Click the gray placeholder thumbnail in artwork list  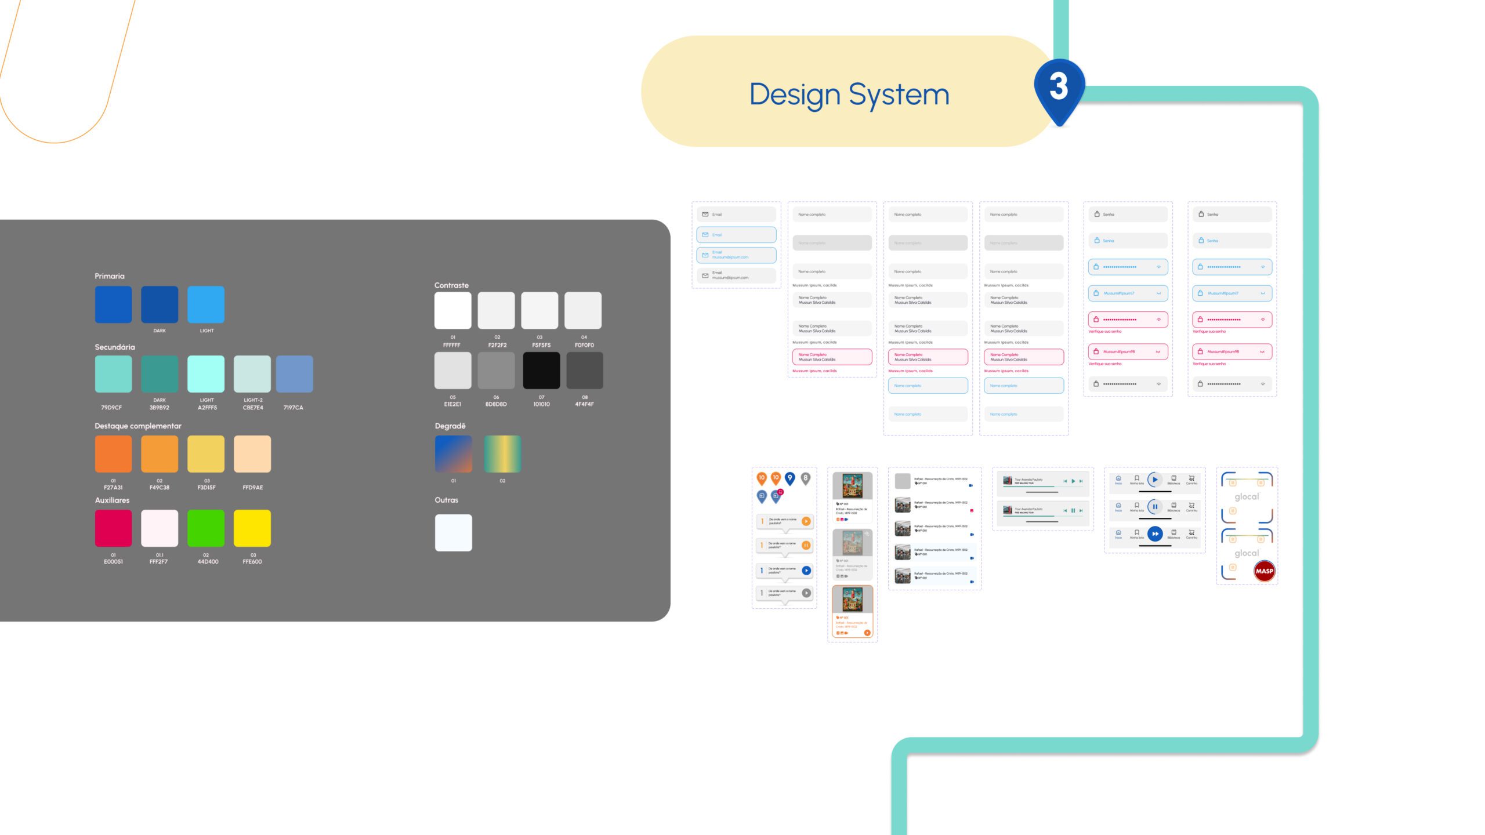(x=902, y=481)
